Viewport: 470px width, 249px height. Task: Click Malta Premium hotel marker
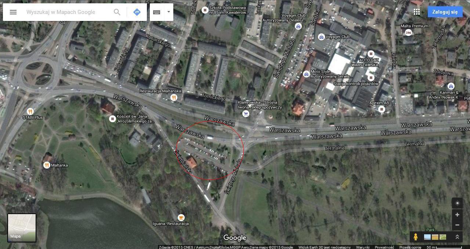coord(408,33)
